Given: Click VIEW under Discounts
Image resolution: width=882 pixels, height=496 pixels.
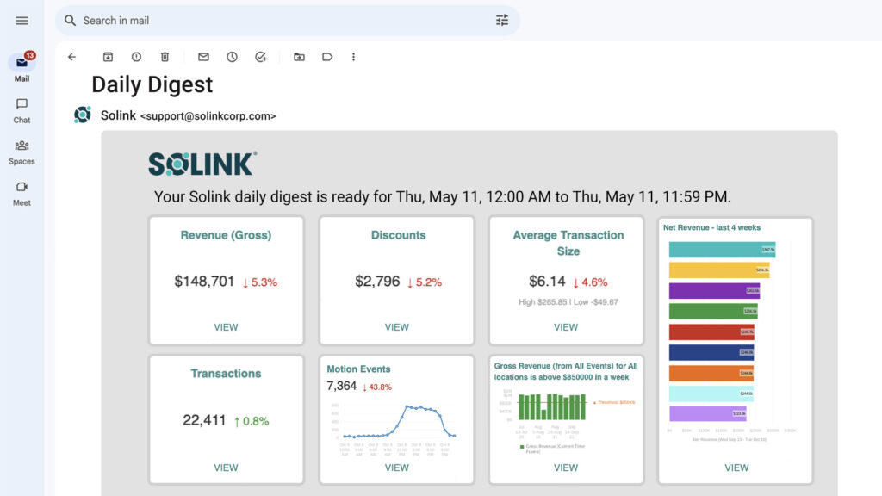Looking at the screenshot, I should click(396, 327).
